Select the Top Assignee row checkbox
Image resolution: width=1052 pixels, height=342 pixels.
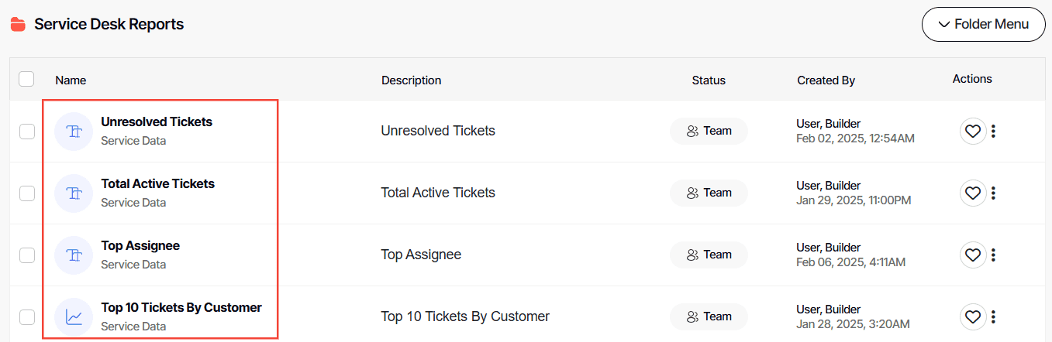27,255
